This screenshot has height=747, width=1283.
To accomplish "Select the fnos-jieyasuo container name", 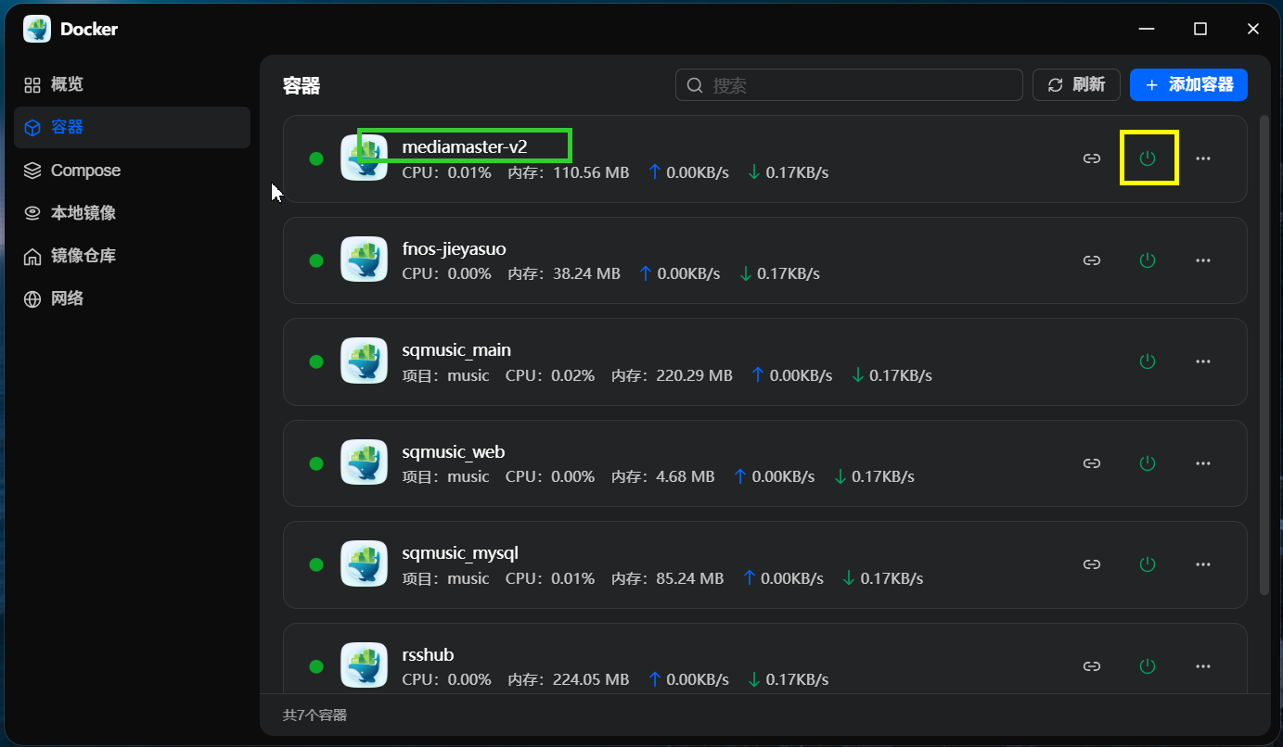I will click(455, 248).
